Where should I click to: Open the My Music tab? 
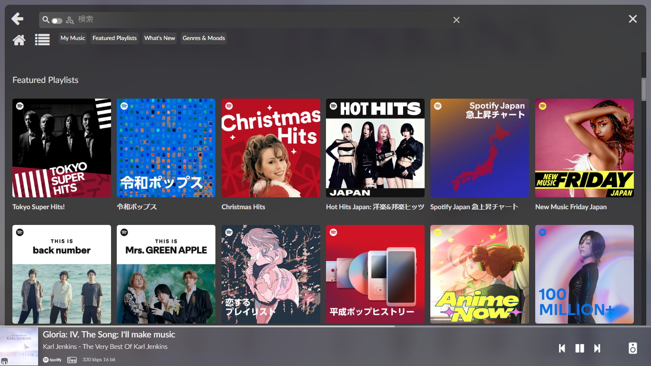[x=73, y=38]
